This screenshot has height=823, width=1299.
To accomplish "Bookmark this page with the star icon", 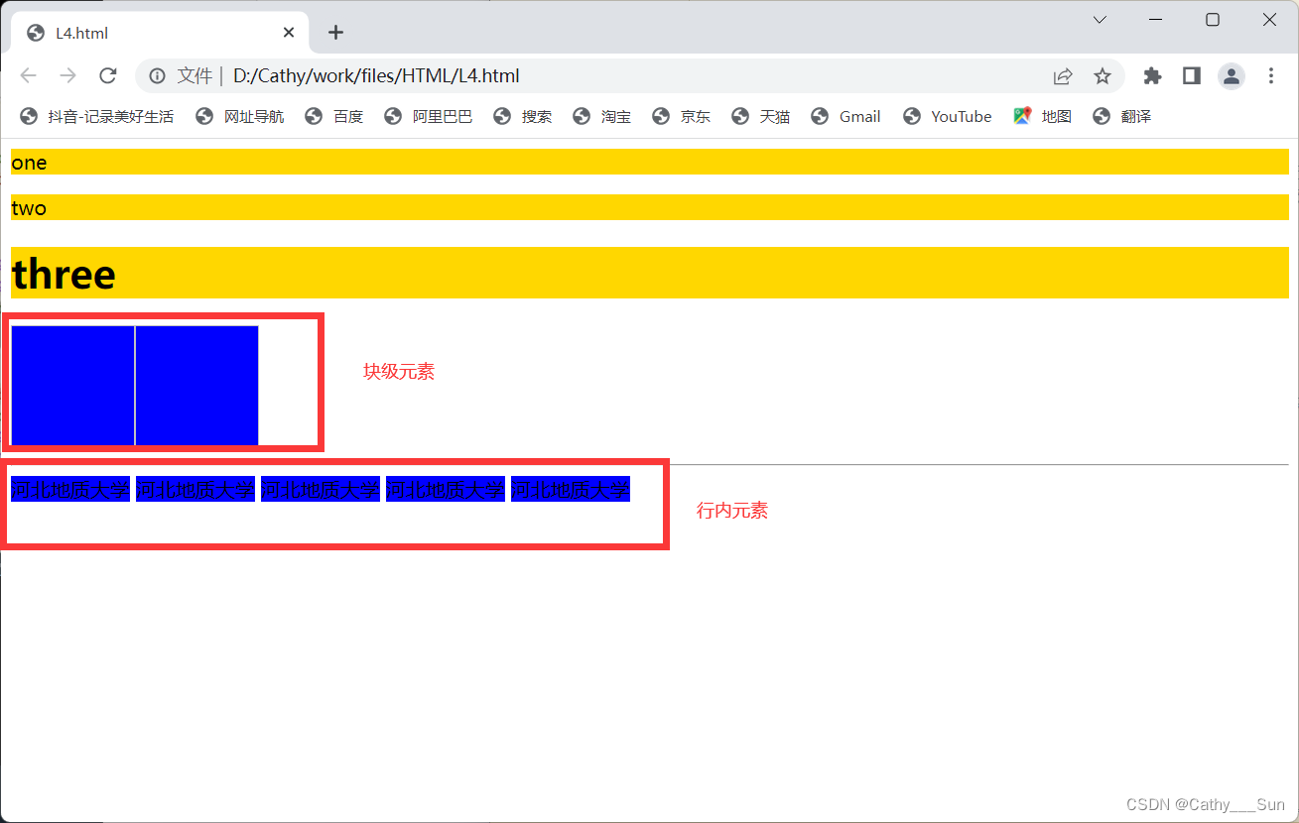I will pos(1102,76).
